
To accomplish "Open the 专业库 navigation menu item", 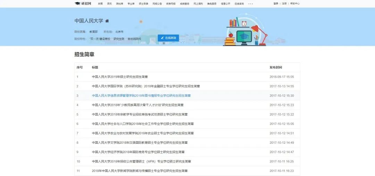I will point(131,3).
